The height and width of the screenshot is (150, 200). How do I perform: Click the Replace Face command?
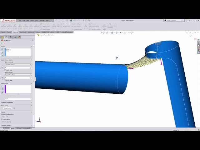pyautogui.click(x=65, y=27)
